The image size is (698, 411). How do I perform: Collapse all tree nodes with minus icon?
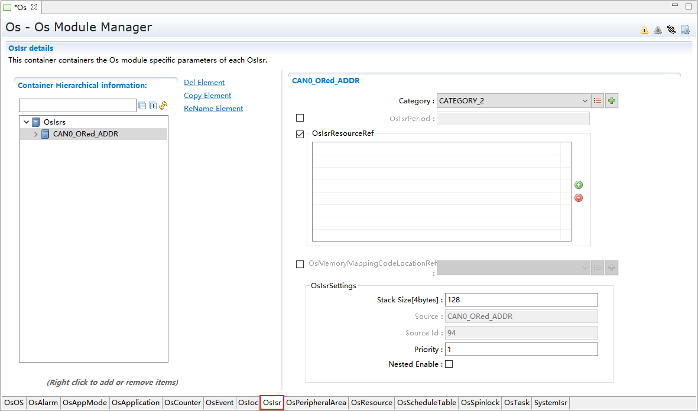coord(142,106)
